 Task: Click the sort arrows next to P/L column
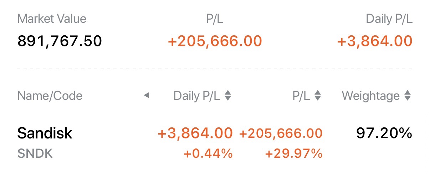318,96
